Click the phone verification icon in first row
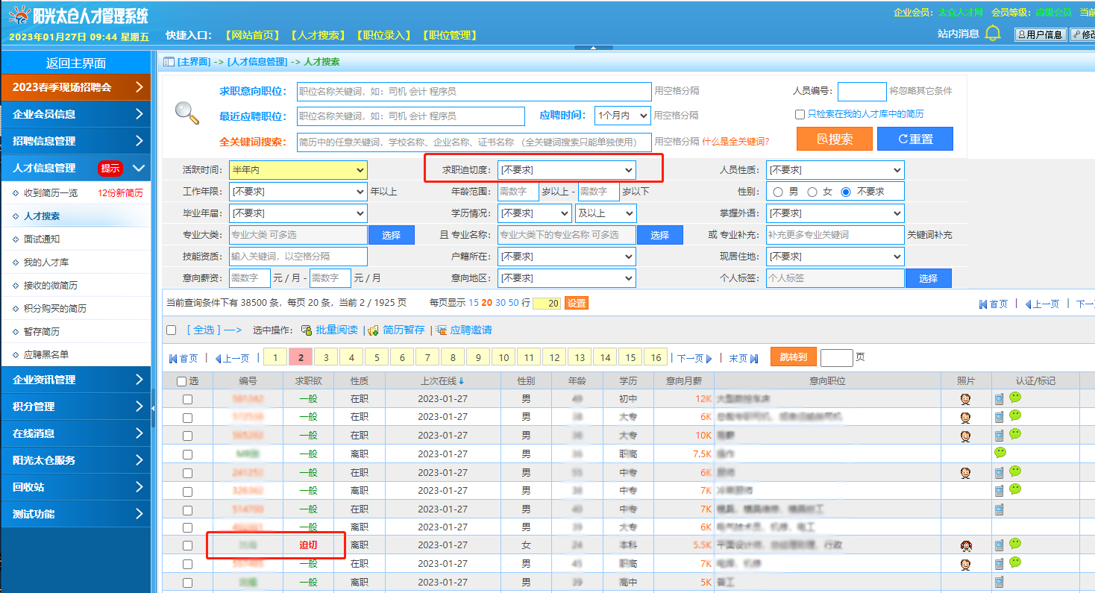This screenshot has height=593, width=1095. (999, 399)
